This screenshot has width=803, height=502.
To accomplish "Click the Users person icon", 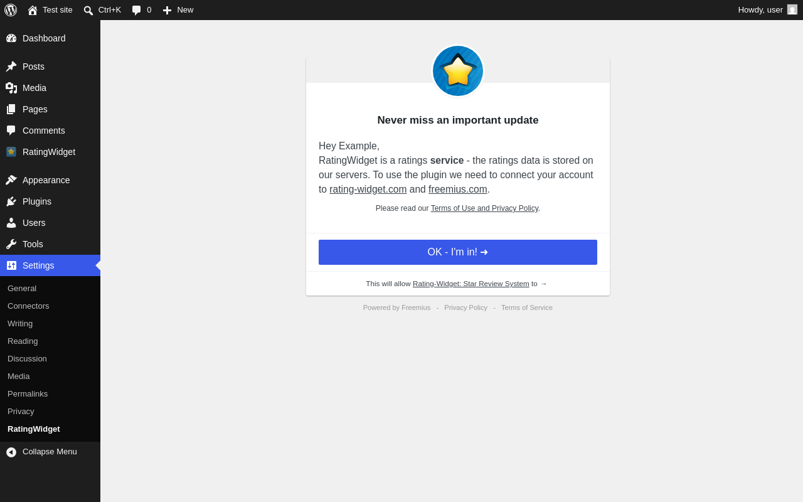I will tap(11, 223).
